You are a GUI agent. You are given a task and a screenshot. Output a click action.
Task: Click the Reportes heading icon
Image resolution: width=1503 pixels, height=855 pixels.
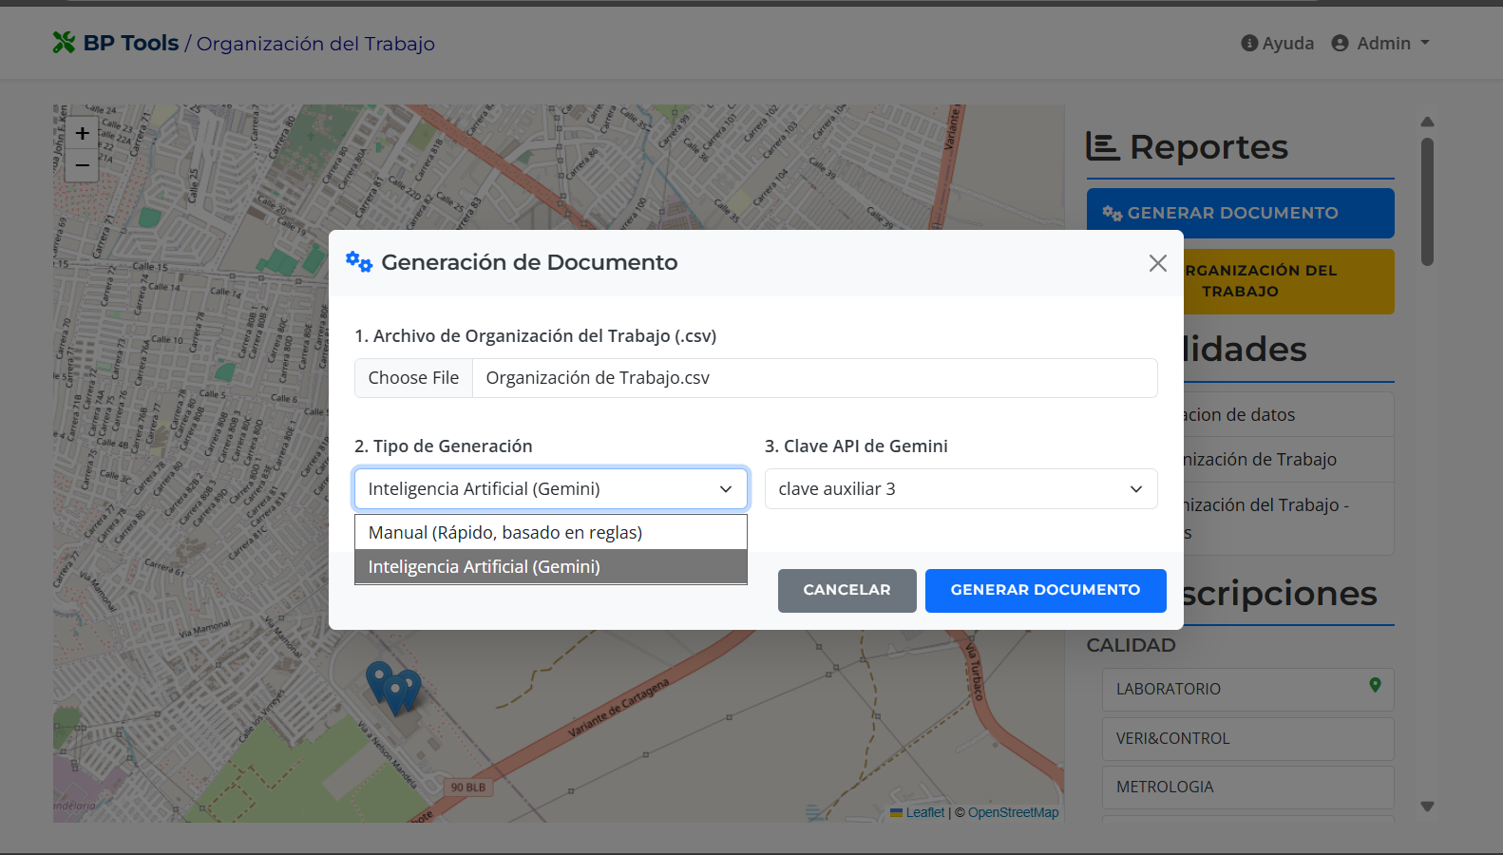1103,147
